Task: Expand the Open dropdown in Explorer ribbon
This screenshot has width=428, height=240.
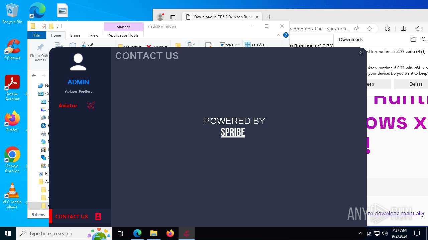Action: coord(230,44)
